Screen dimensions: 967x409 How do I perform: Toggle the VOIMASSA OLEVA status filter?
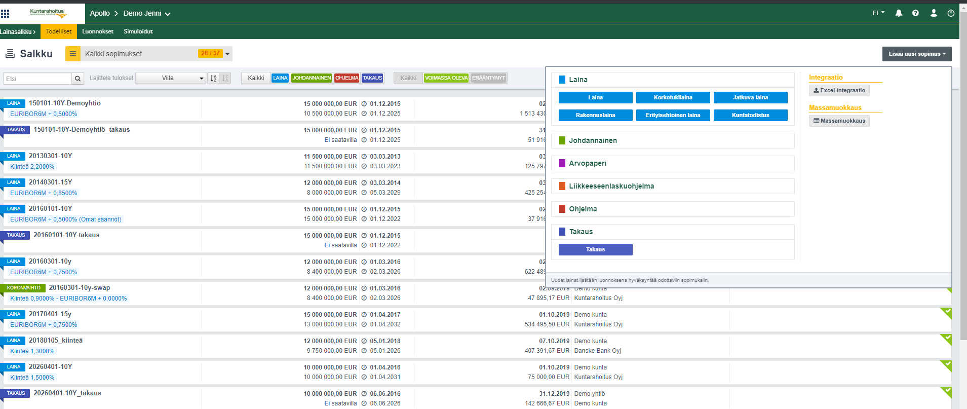click(x=446, y=78)
